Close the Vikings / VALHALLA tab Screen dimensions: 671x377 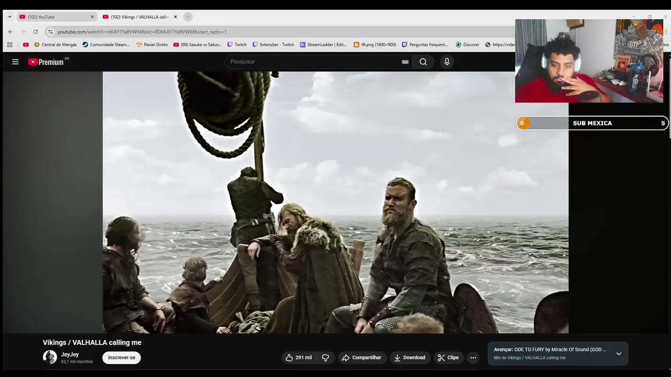pos(175,17)
